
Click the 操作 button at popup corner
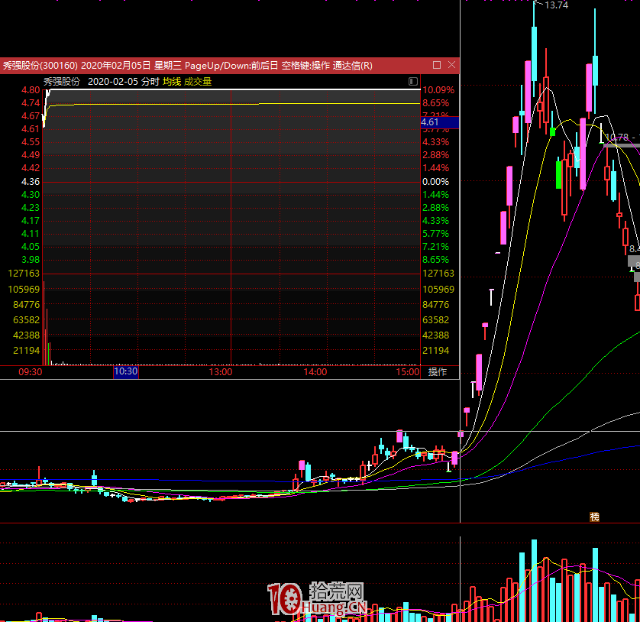tap(438, 372)
